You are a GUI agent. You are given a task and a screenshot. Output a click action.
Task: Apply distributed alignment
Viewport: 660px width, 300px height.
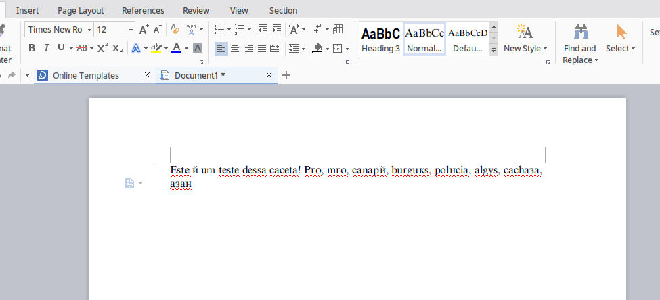point(276,49)
